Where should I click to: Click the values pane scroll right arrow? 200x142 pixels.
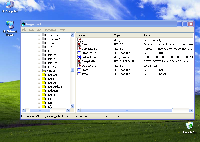coord(191,110)
